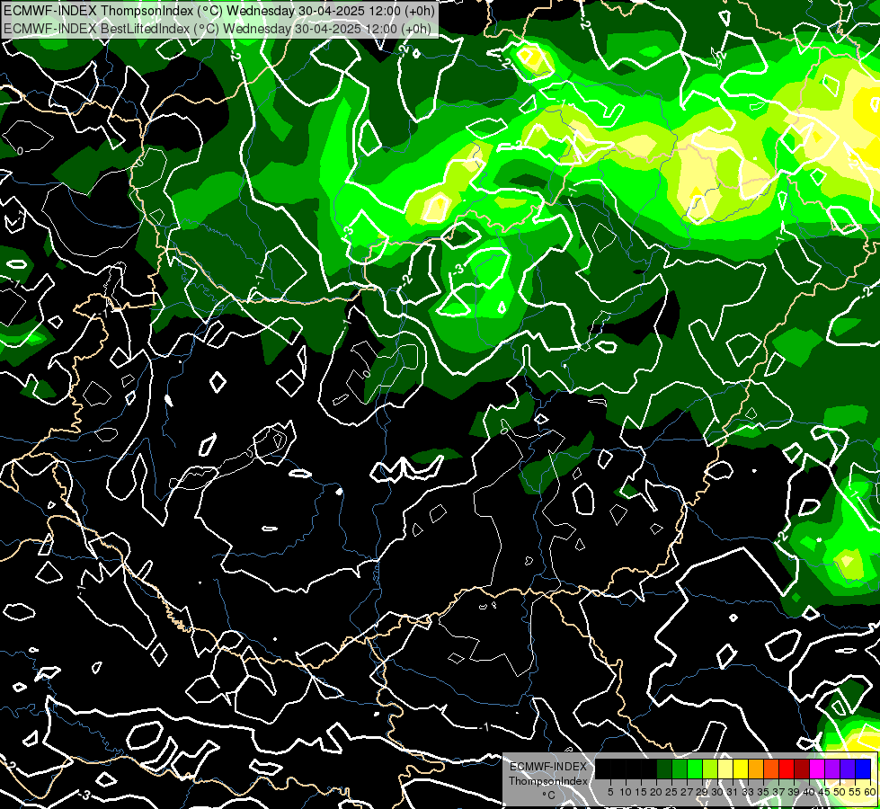Click the legend's ThompsonIndex label

point(548,781)
